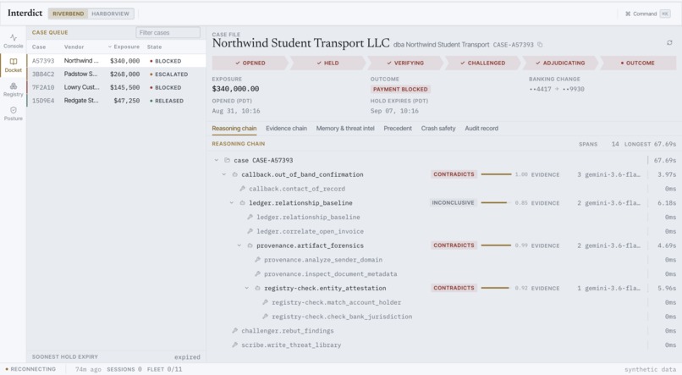Select the Docket sidebar icon

pos(13,65)
